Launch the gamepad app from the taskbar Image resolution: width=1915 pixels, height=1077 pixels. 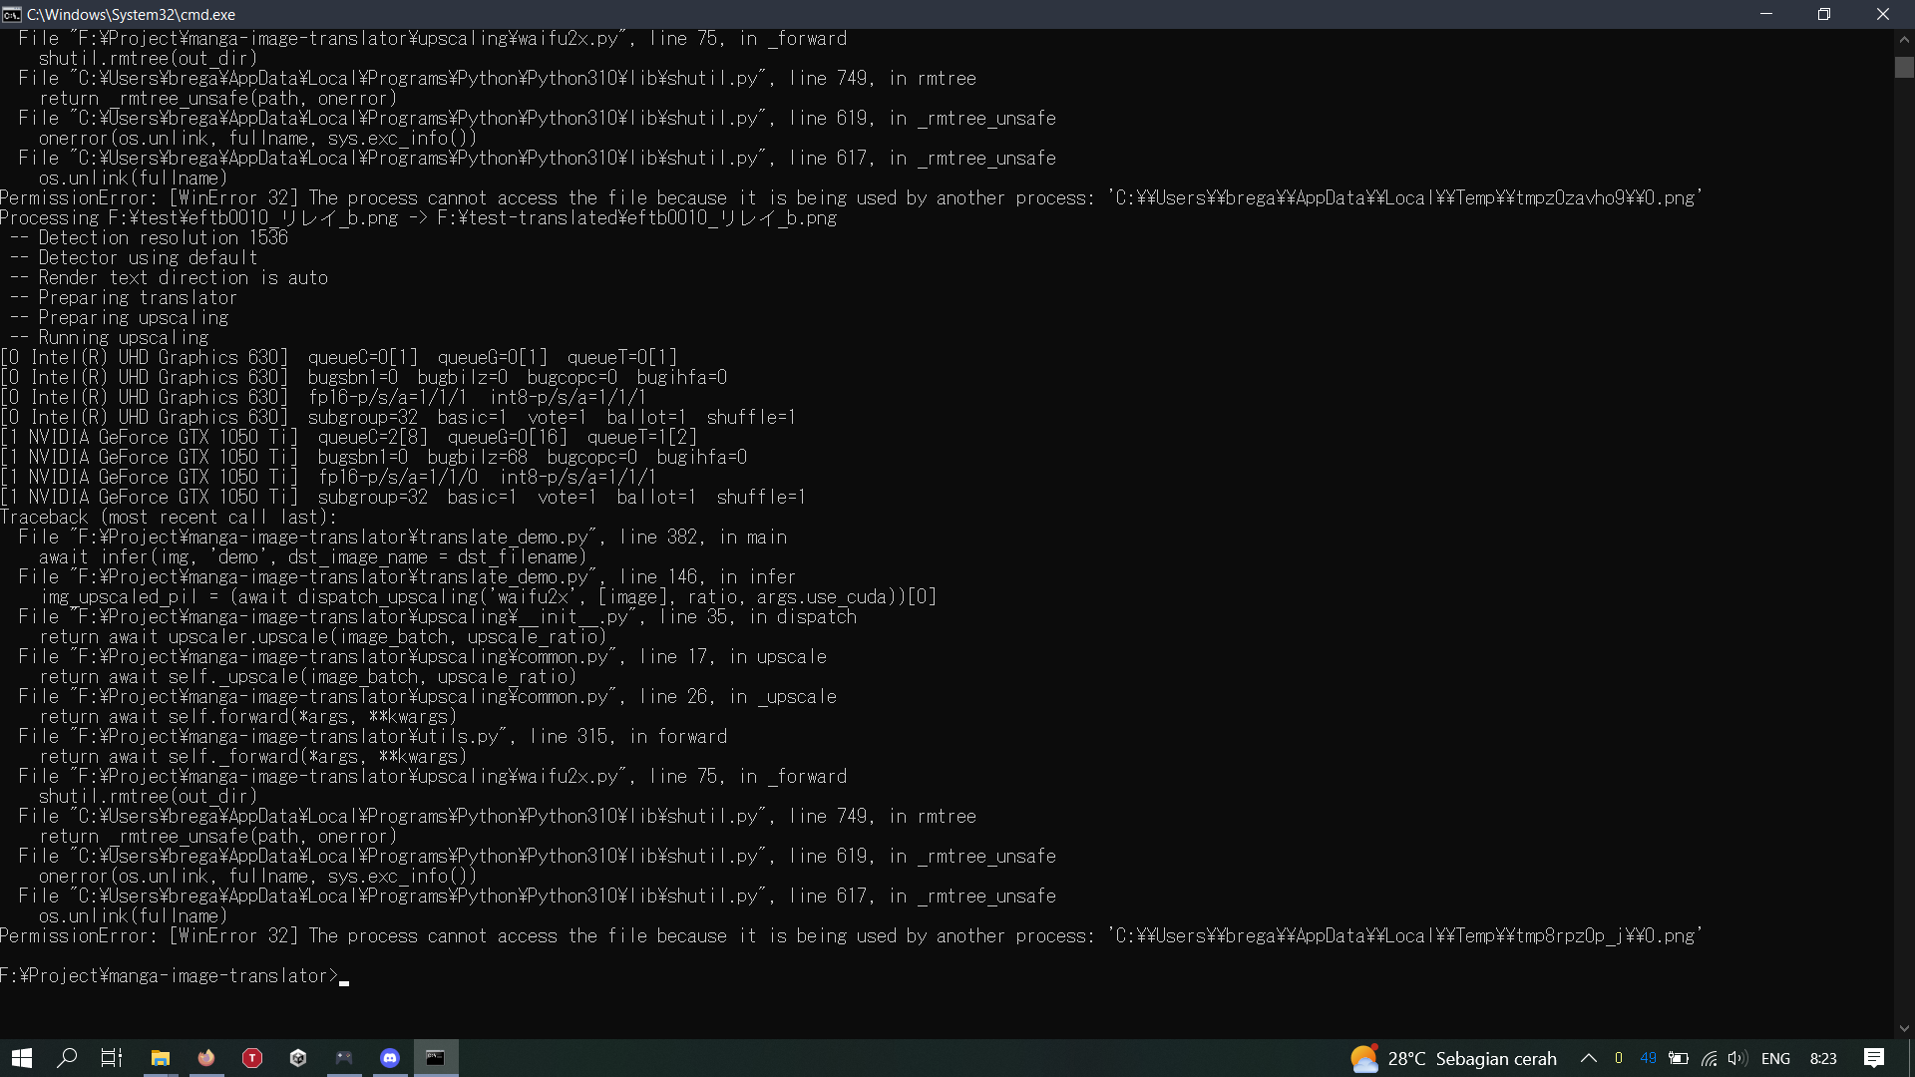click(x=344, y=1058)
